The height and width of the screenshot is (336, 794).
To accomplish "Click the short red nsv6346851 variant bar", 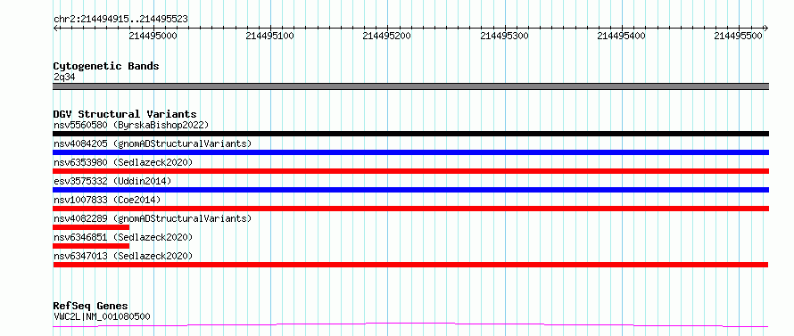I will coord(91,246).
